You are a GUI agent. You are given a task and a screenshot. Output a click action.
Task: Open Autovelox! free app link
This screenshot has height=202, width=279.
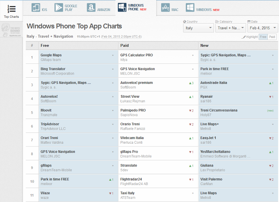pos(49,97)
